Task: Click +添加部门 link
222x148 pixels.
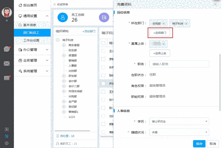Action: point(89,31)
